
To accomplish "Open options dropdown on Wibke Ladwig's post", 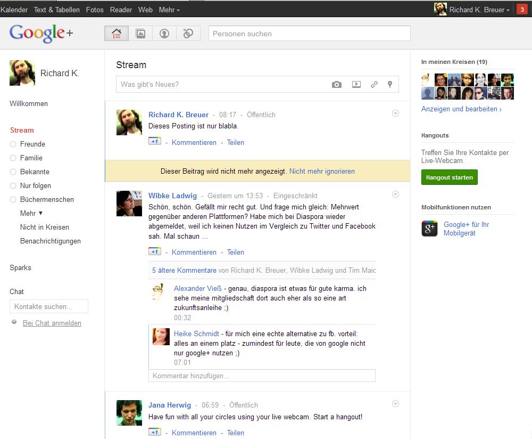I will point(395,194).
